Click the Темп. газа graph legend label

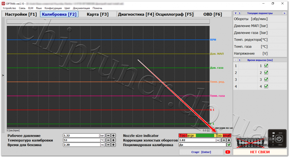[x=218, y=96]
